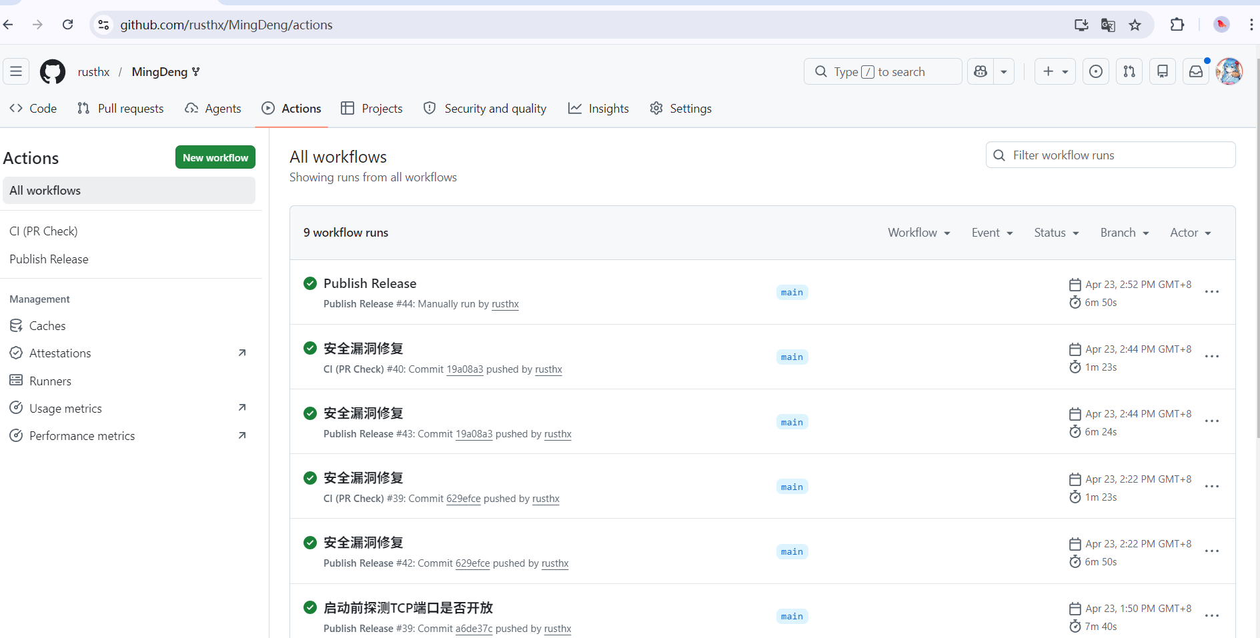Image resolution: width=1260 pixels, height=638 pixels.
Task: Switch to the Insights tab
Action: (x=598, y=109)
